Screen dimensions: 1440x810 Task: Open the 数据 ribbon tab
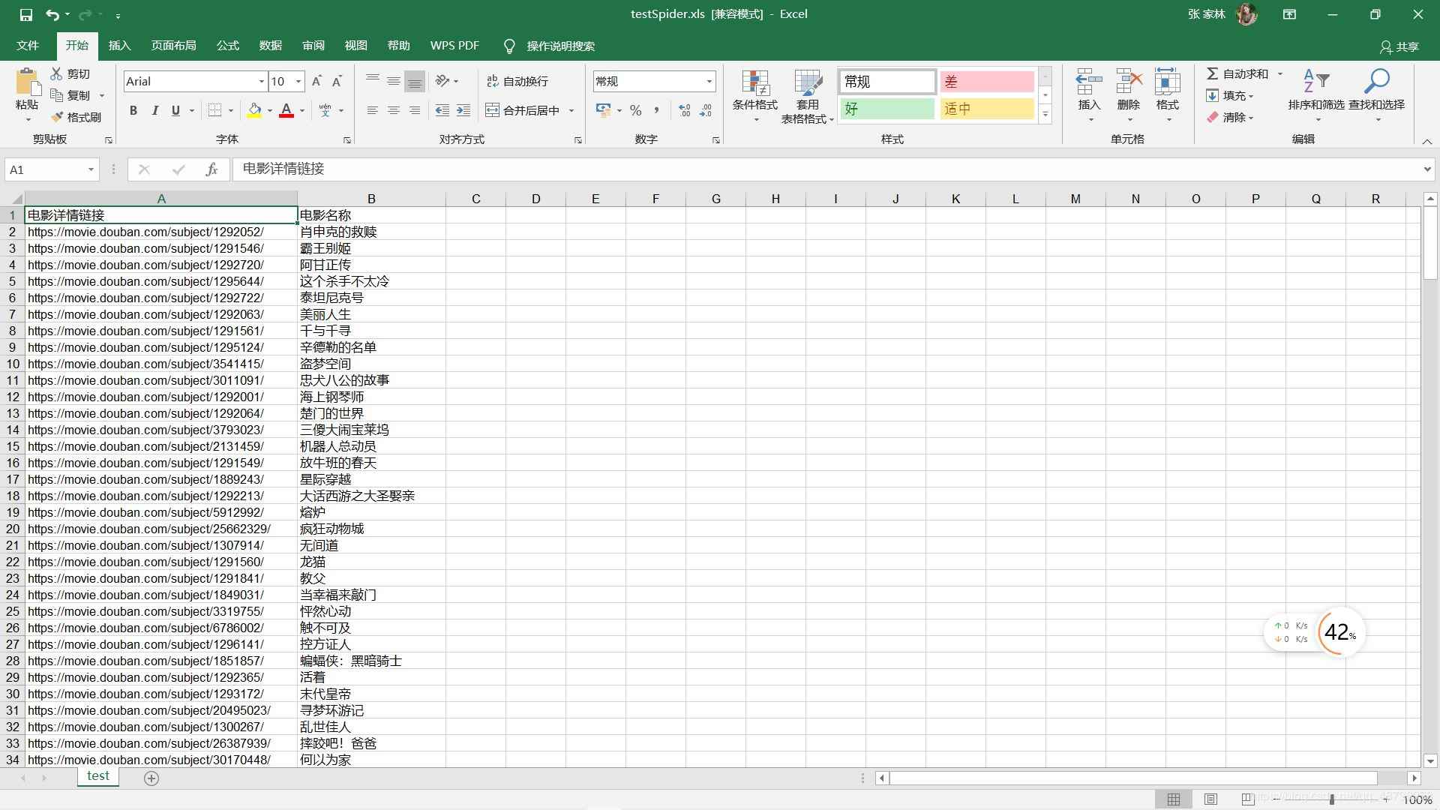point(271,46)
